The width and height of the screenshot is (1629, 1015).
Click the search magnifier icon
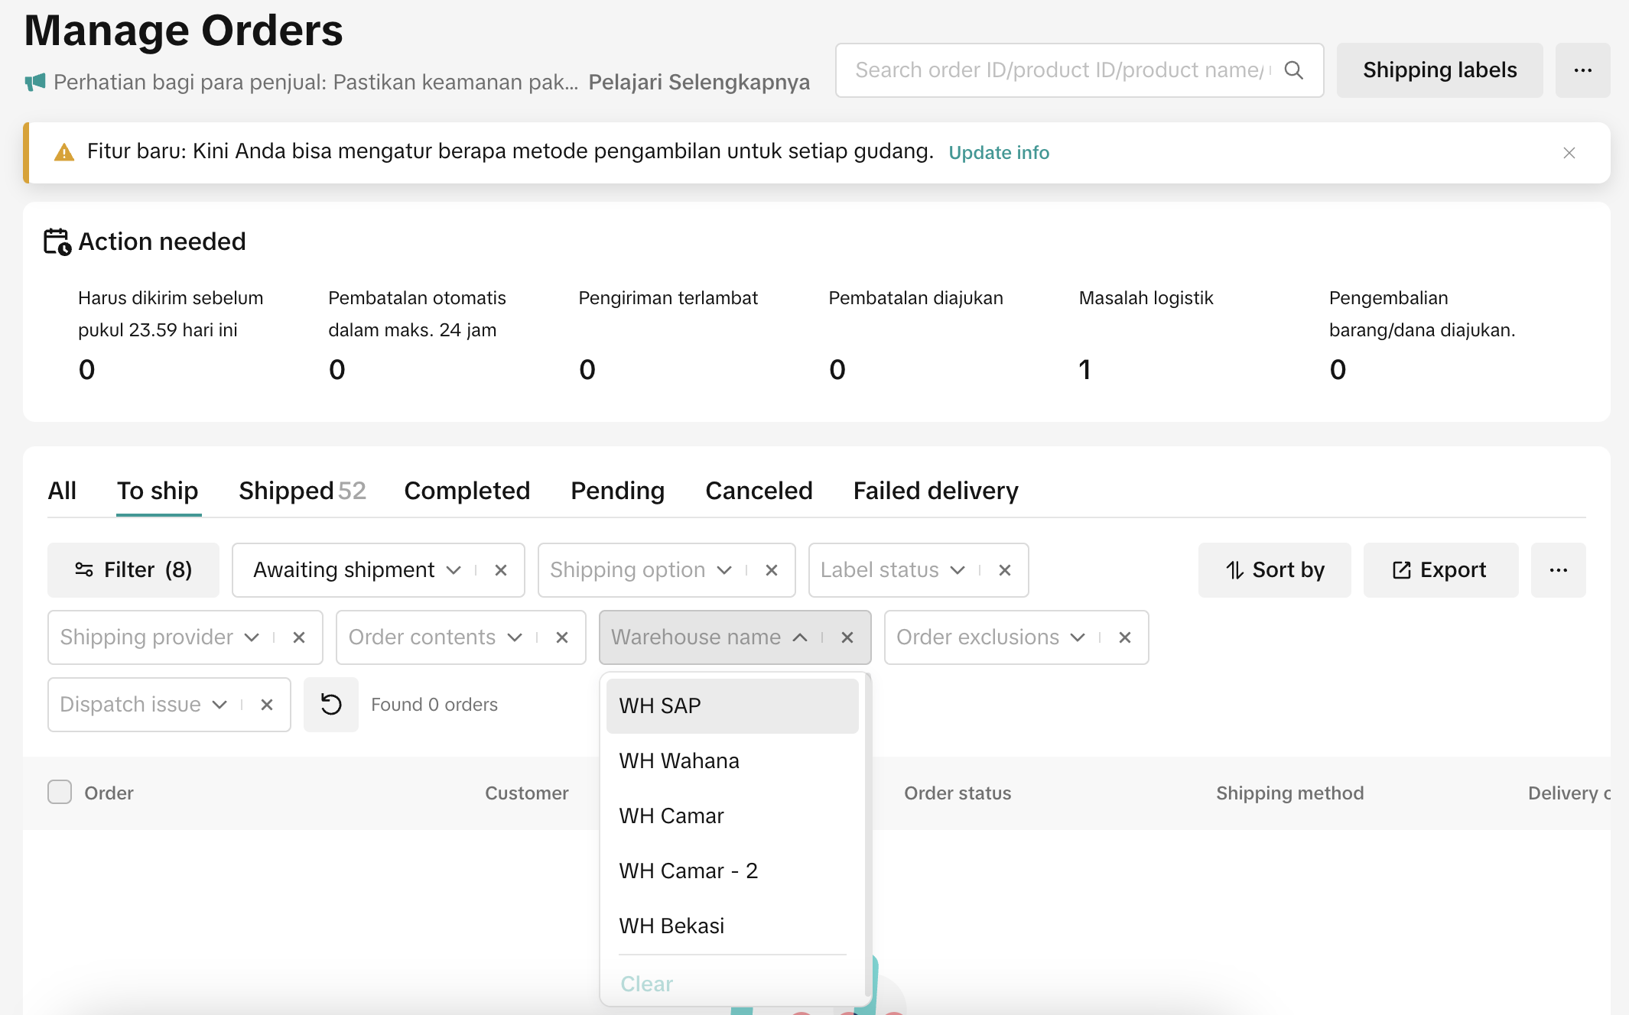click(x=1293, y=70)
